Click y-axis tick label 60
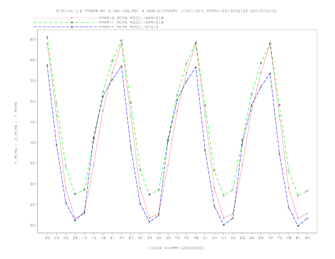The height and width of the screenshot is (259, 335). point(33,60)
